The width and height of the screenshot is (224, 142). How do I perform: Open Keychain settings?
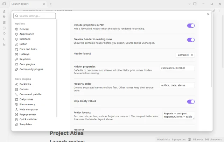tap(23, 59)
